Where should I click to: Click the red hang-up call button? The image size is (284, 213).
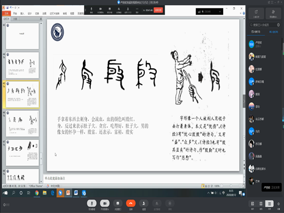[x=131, y=203]
